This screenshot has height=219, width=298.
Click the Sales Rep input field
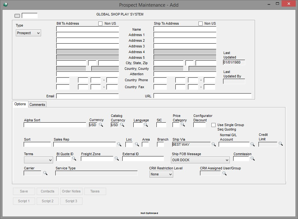pos(85,144)
